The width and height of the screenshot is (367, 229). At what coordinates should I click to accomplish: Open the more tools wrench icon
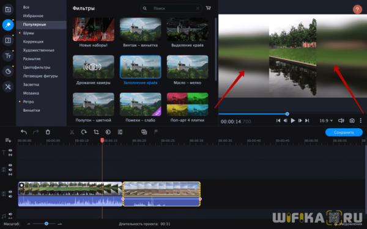pos(8,87)
